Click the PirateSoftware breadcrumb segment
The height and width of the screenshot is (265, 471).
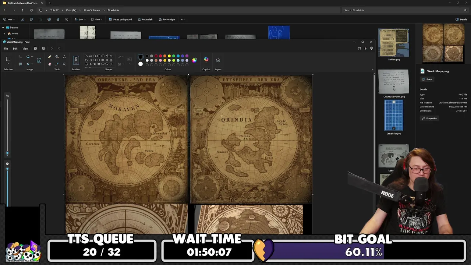92,10
